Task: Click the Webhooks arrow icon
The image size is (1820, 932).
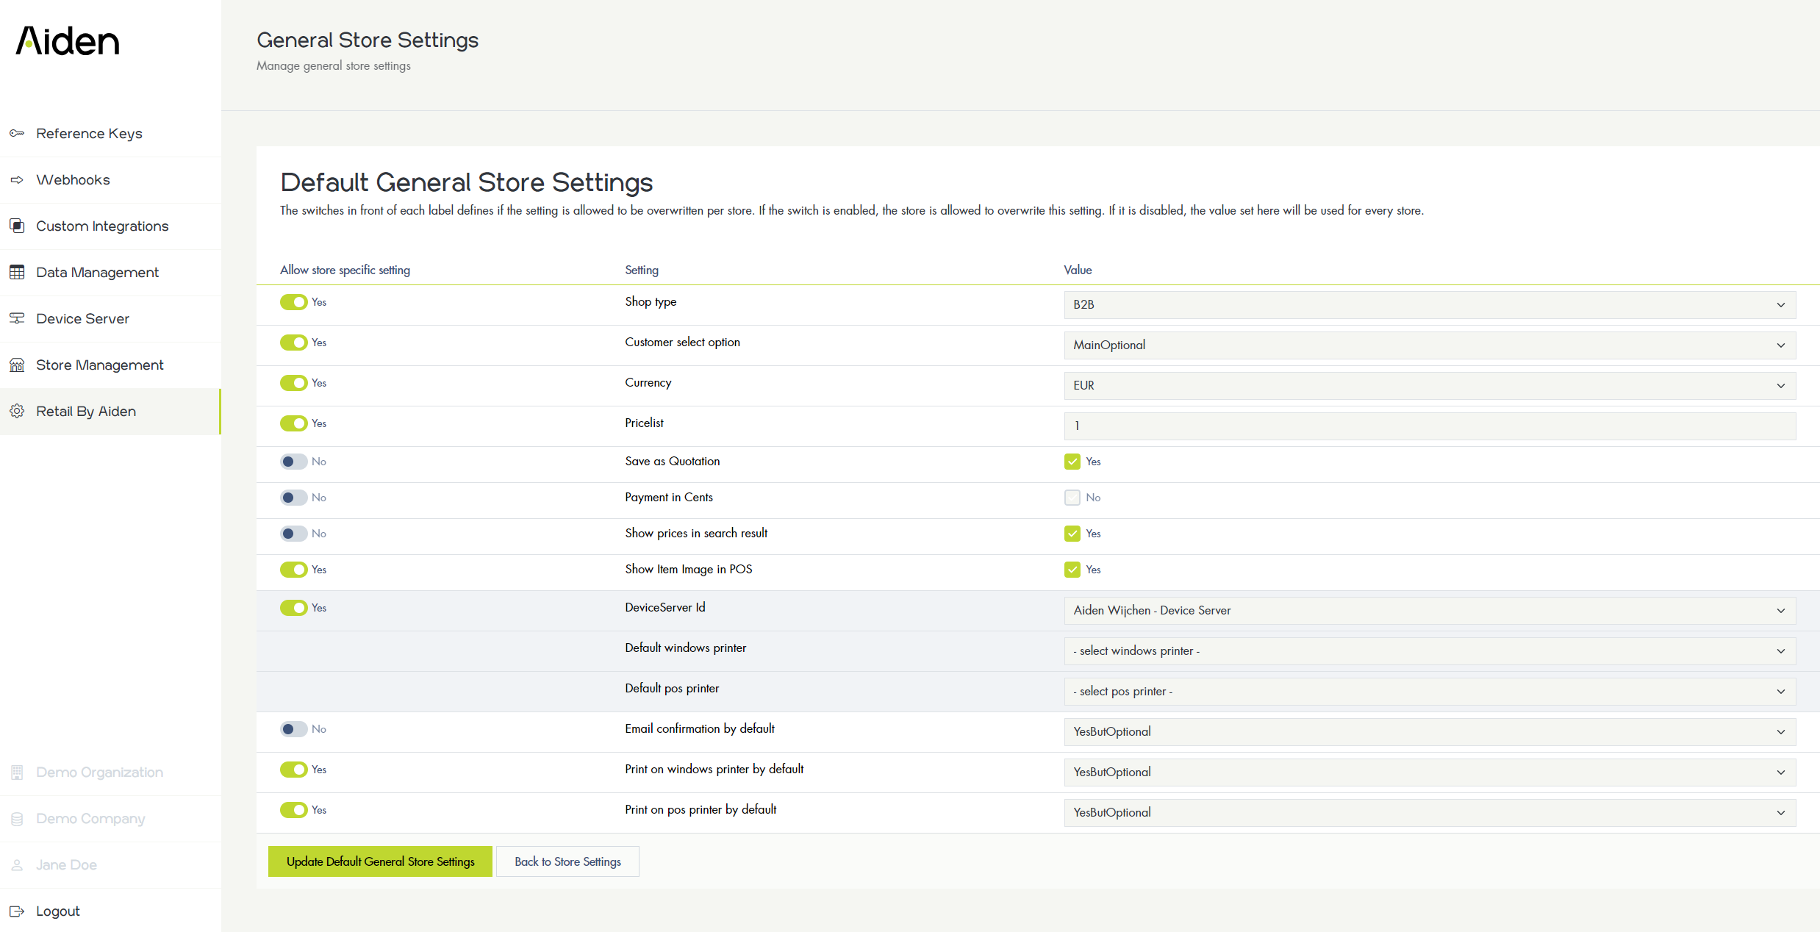Action: (17, 180)
